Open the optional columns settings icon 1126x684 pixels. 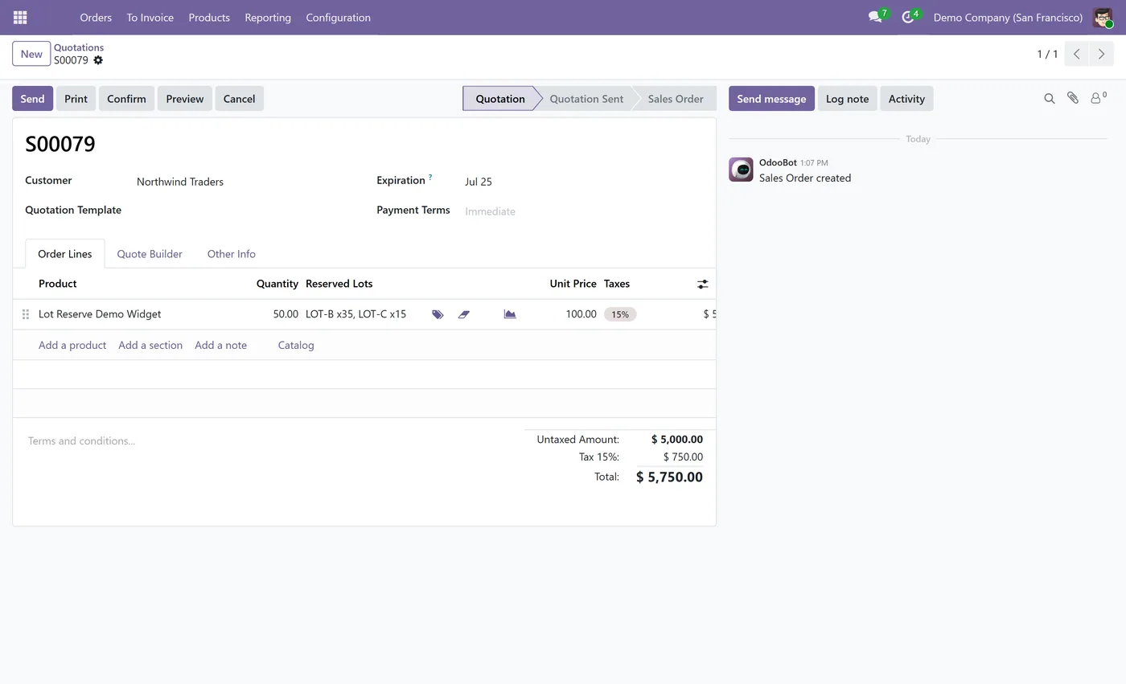pos(703,284)
